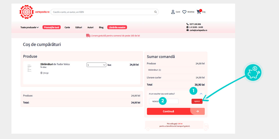This screenshot has width=279, height=139.
Task: Click the search magnifier icon
Action: 155,12
